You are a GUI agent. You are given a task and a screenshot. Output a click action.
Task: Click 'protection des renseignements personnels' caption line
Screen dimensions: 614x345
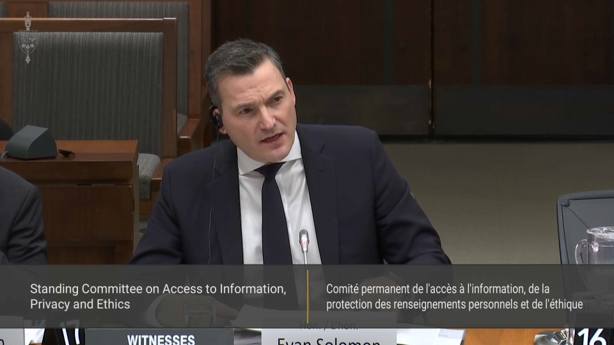point(455,304)
